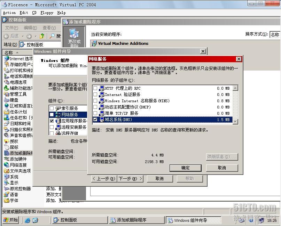Click the 电源选项 control panel icon
The width and height of the screenshot is (281, 226).
click(x=7, y=82)
